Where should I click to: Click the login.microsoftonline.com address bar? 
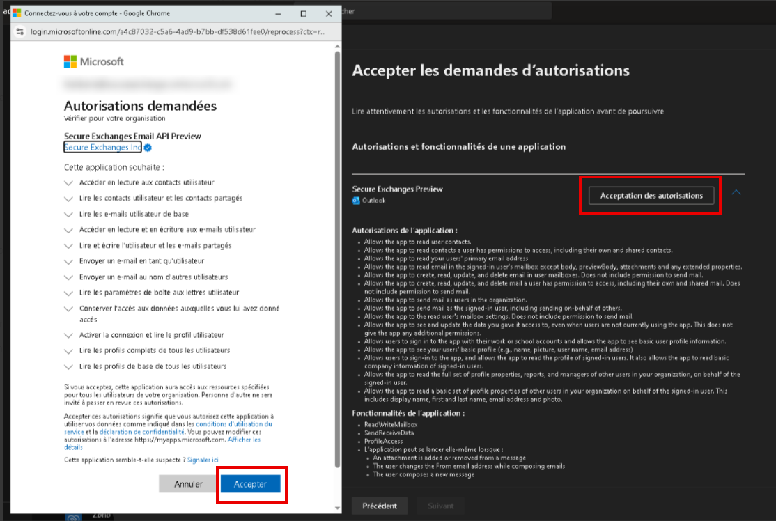coord(178,31)
